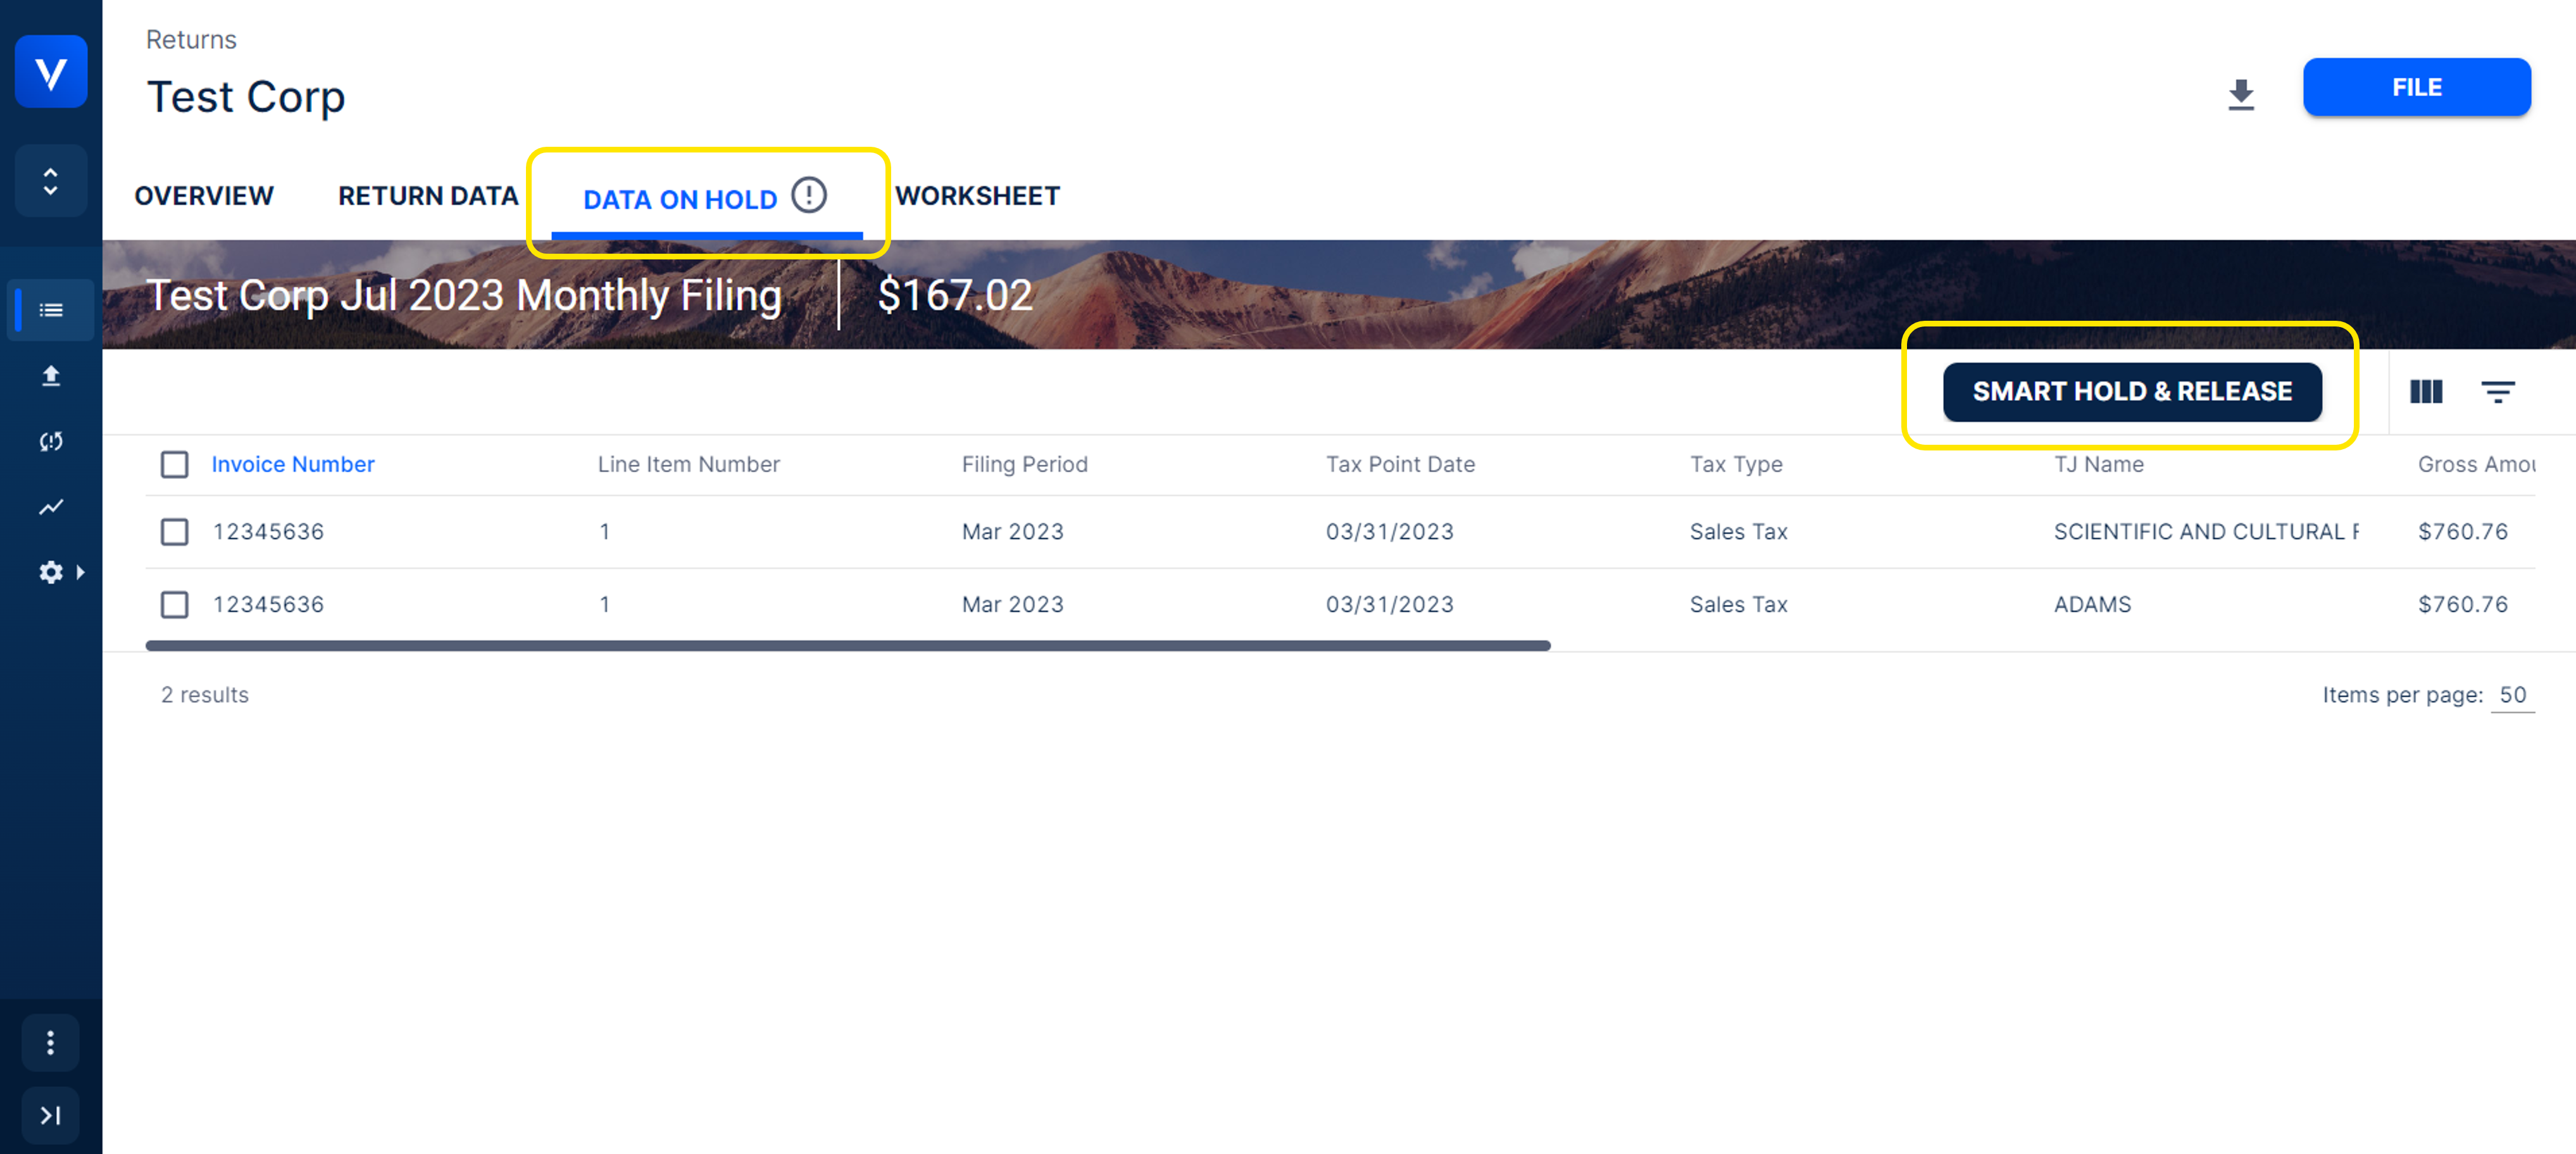
Task: Open the table filter icon
Action: [x=2497, y=392]
